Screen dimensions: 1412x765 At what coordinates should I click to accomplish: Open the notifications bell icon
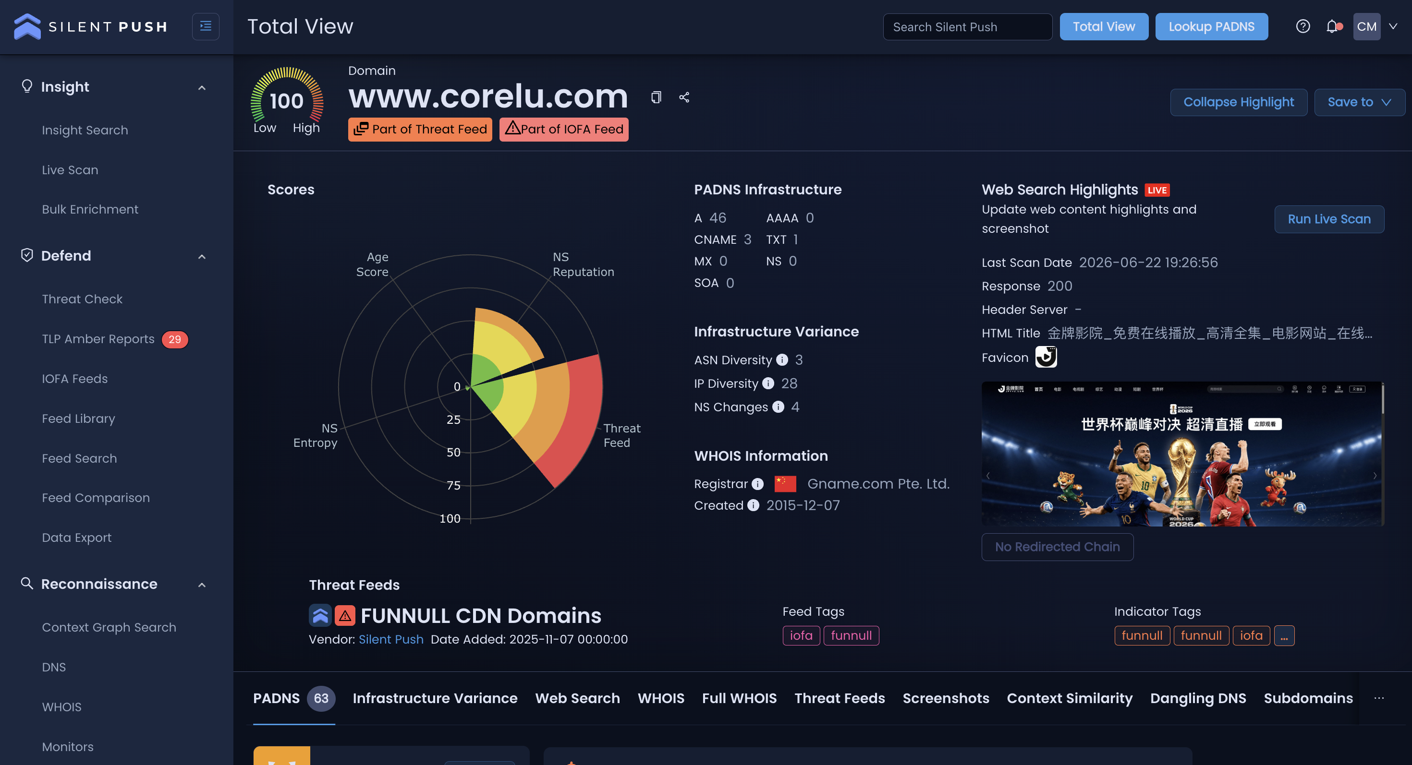1333,26
